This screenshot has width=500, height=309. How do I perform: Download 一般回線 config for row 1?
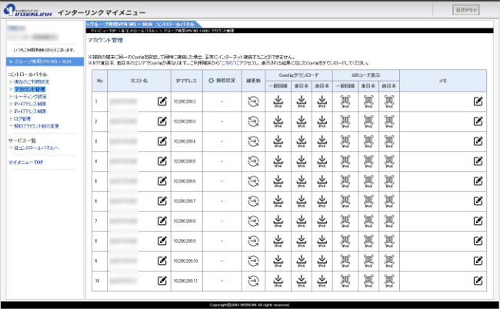click(x=278, y=101)
